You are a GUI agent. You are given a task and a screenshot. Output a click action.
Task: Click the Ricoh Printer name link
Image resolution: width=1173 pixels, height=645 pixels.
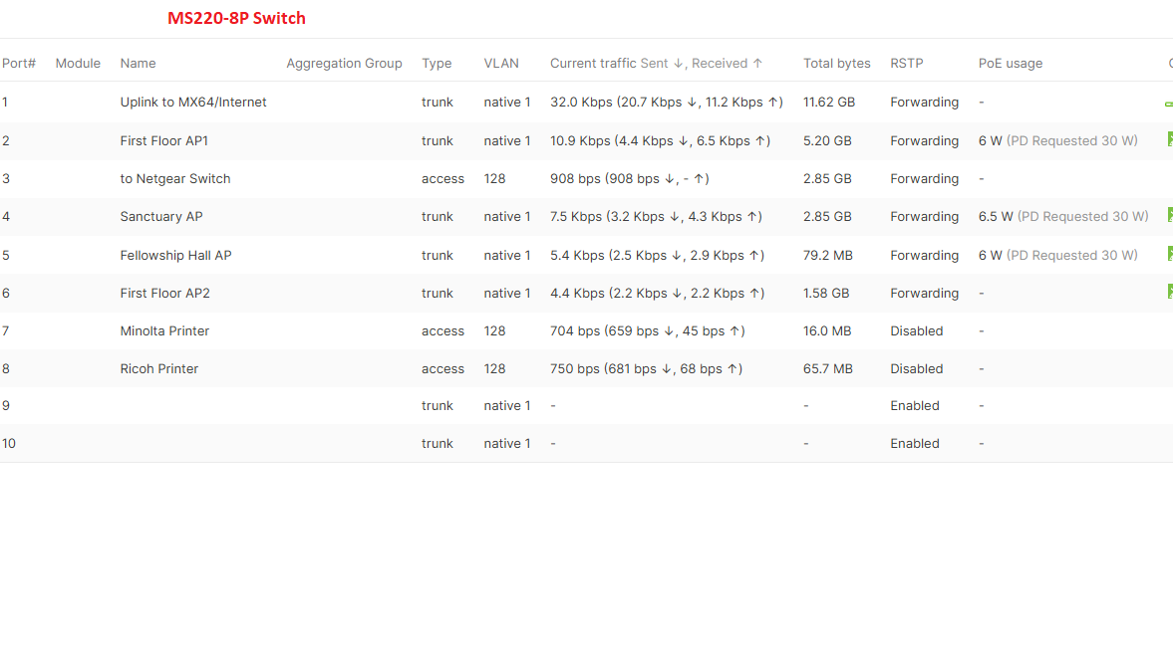click(158, 368)
